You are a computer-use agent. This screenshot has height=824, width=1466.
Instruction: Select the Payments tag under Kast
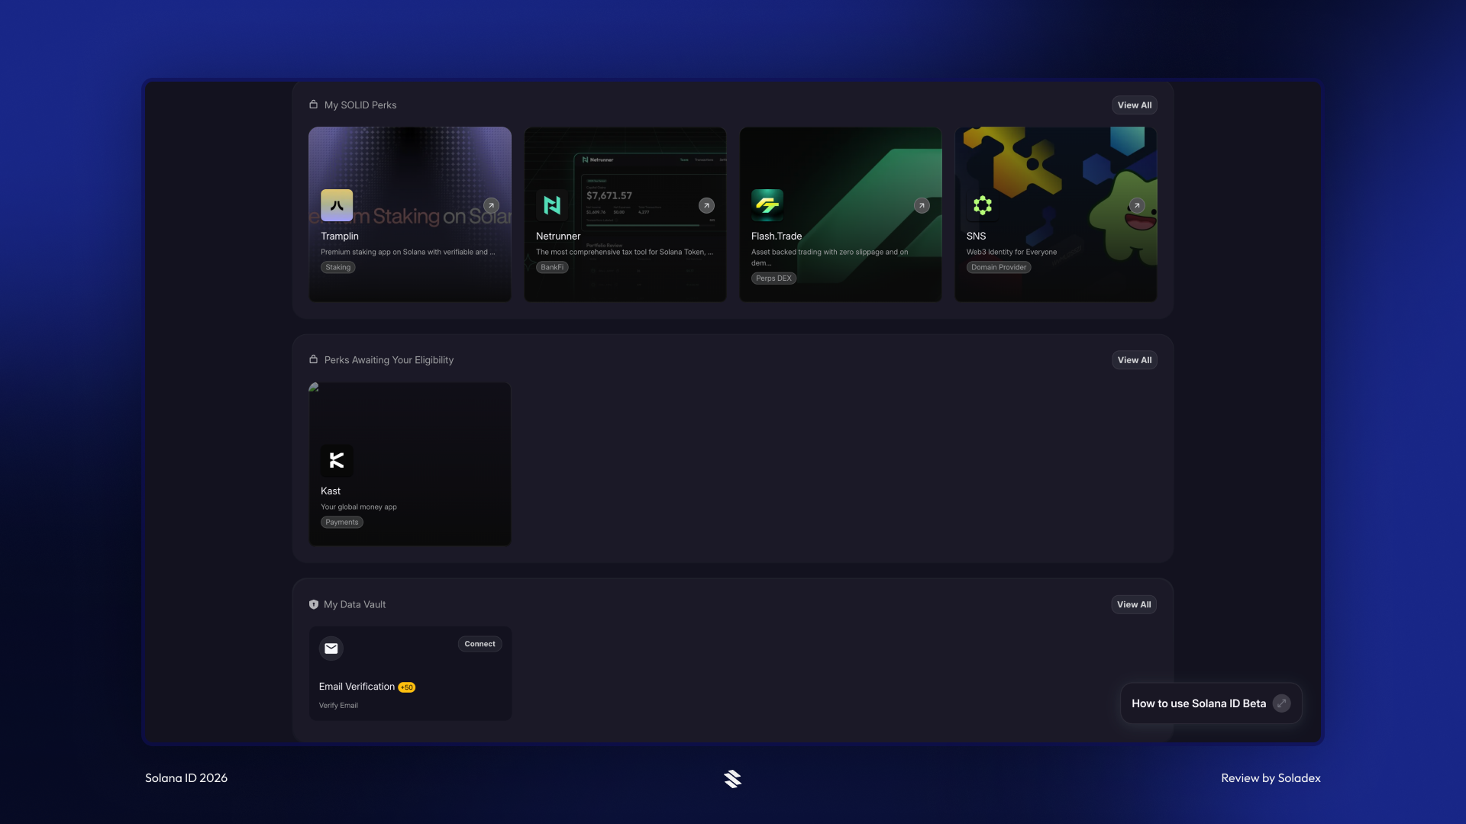coord(341,522)
